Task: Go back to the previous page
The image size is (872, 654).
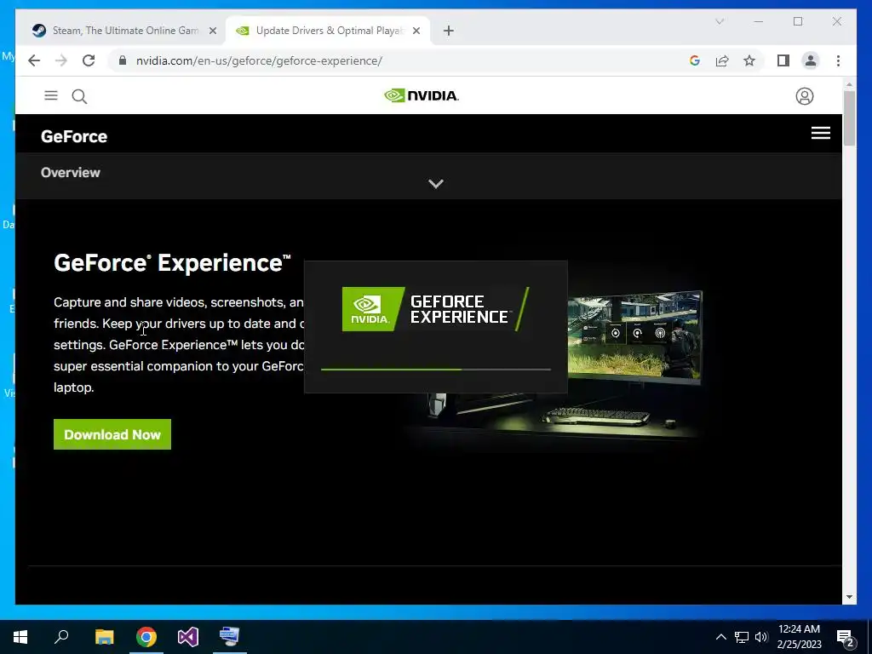Action: pyautogui.click(x=34, y=60)
